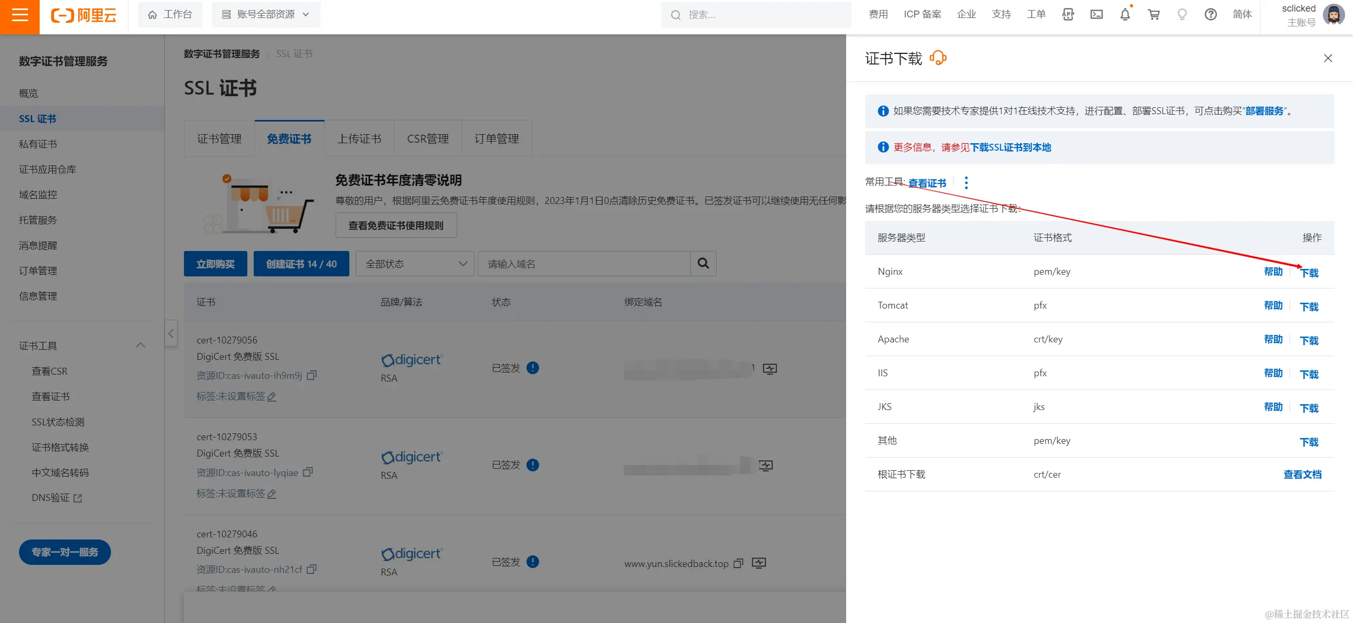
Task: Click 帮助 link for Tomcat row
Action: click(1273, 305)
